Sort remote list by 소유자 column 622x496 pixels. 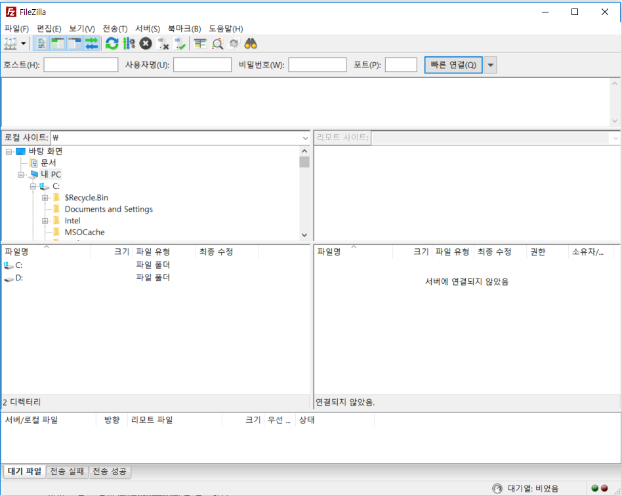591,252
